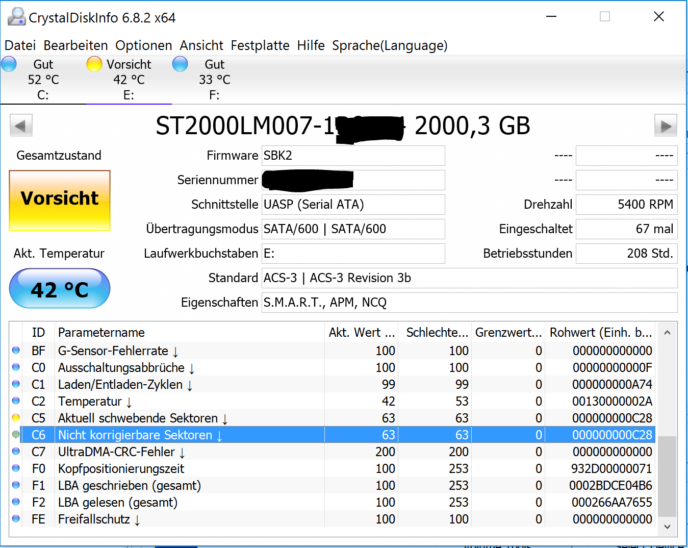This screenshot has width=688, height=548.
Task: Select drive F: with status Gut 33 °C
Action: click(x=215, y=80)
